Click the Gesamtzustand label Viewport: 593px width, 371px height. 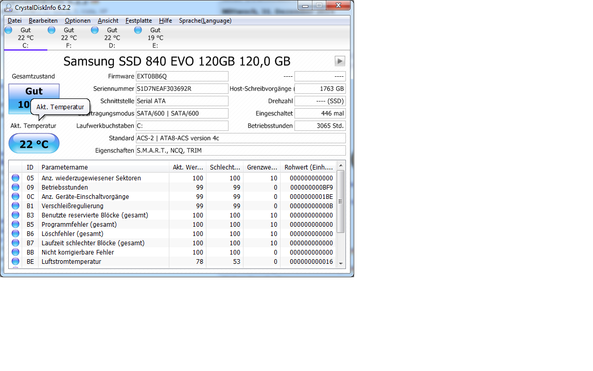[33, 76]
